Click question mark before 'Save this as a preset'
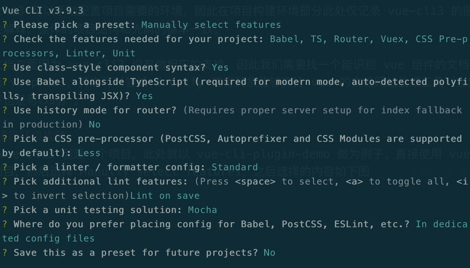The width and height of the screenshot is (470, 268). [x=5, y=253]
